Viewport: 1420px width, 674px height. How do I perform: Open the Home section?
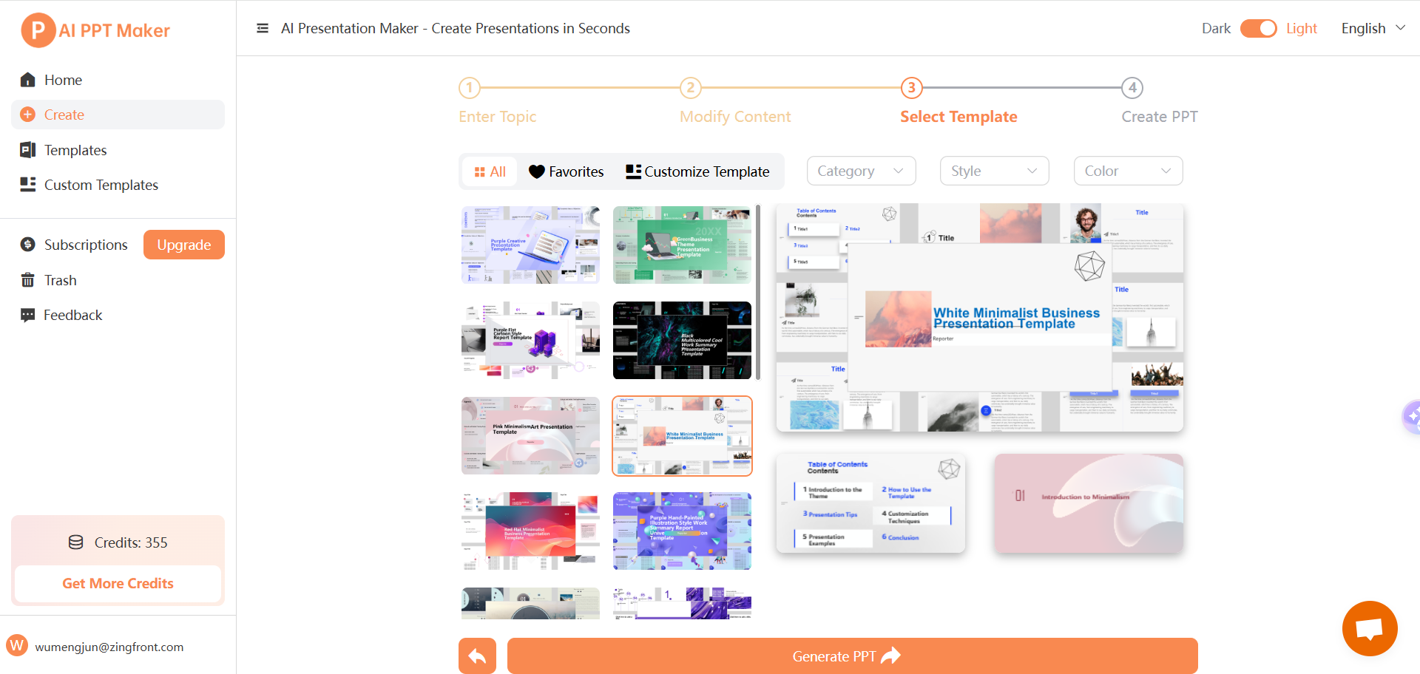pos(62,80)
